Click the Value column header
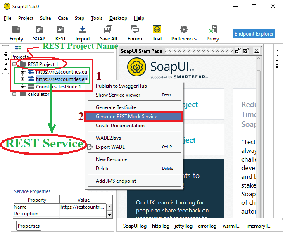The width and height of the screenshot is (283, 233). coord(83,200)
